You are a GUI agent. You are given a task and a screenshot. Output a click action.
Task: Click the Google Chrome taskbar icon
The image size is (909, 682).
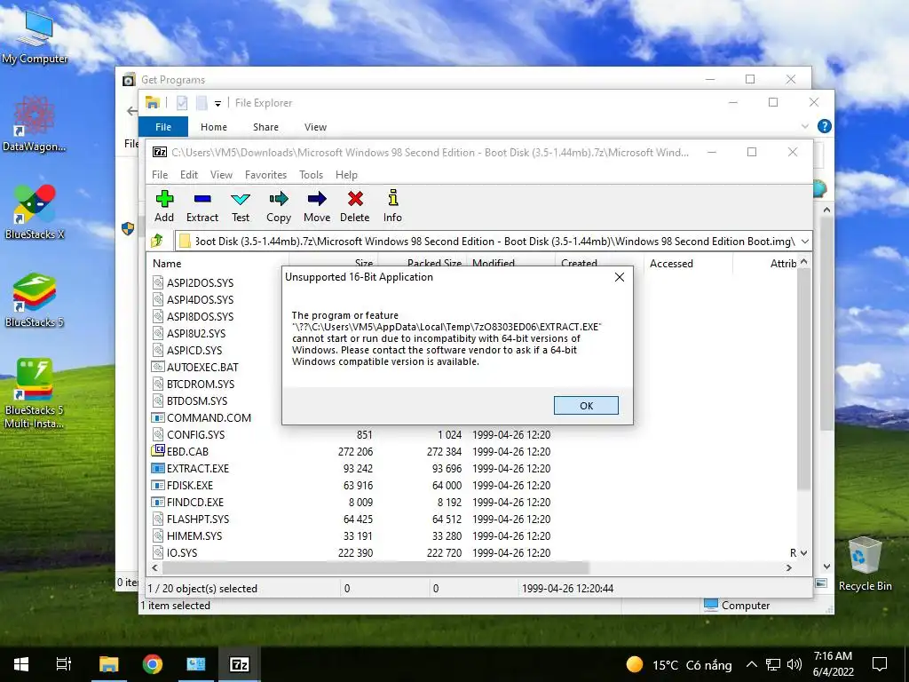153,664
